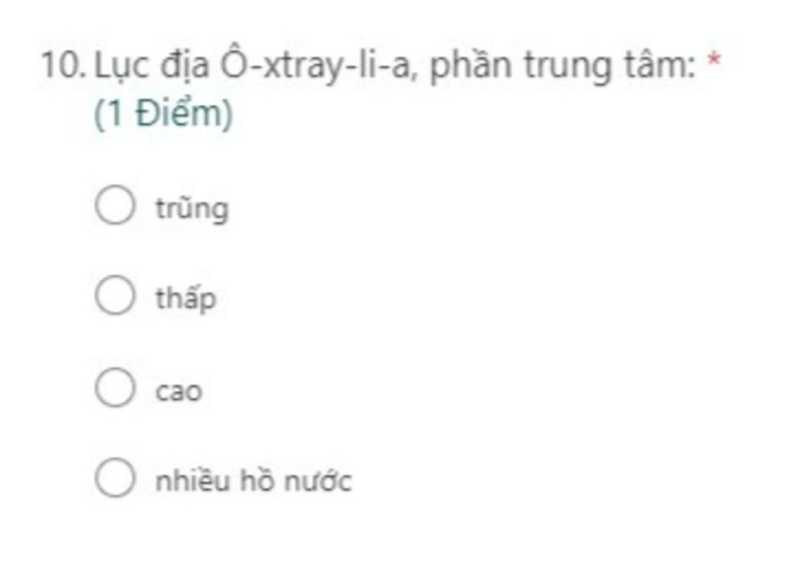Pick the 'cao' radio option circle

pos(115,387)
